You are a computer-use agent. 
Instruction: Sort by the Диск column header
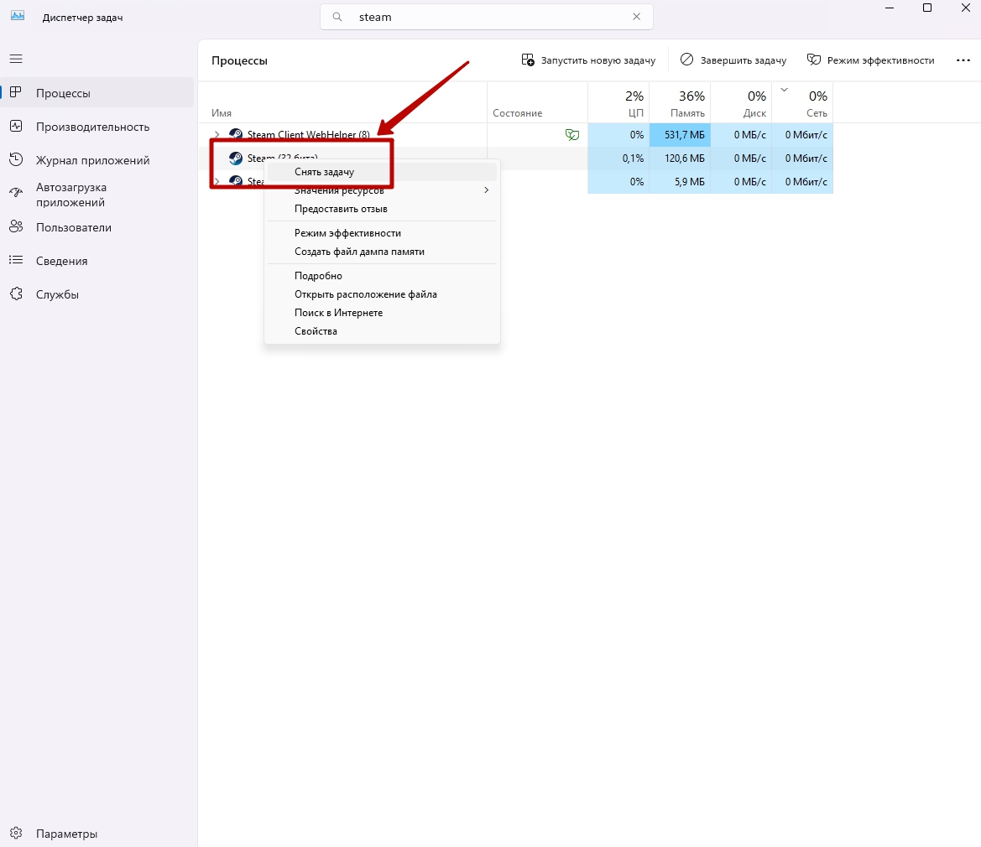point(741,103)
